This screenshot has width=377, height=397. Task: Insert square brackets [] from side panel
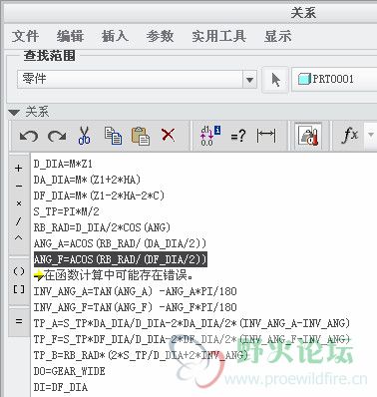[x=19, y=289]
